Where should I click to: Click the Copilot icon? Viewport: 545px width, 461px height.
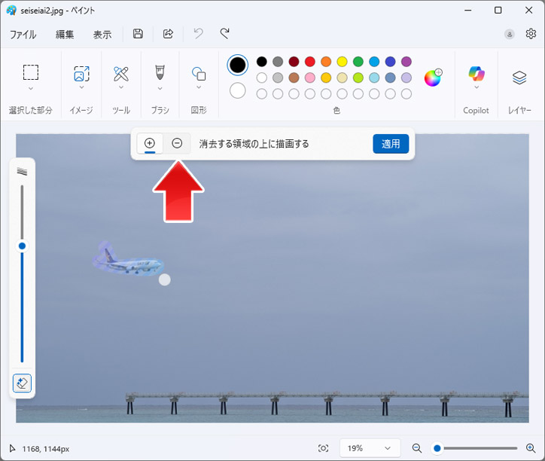click(x=476, y=73)
